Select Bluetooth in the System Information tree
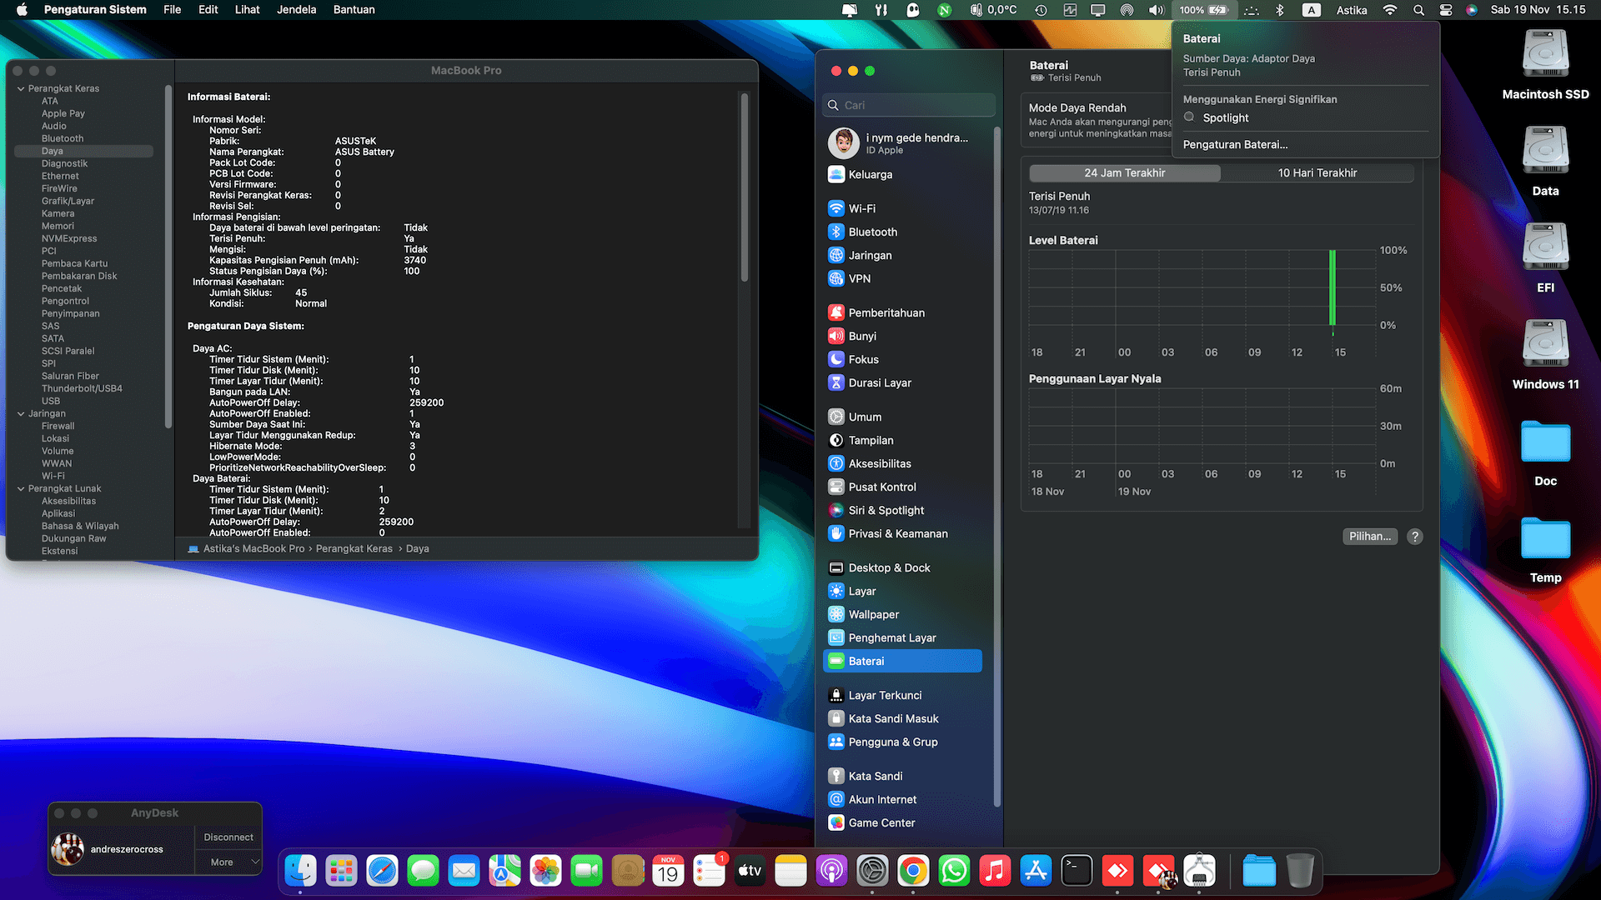1601x900 pixels. 63,138
